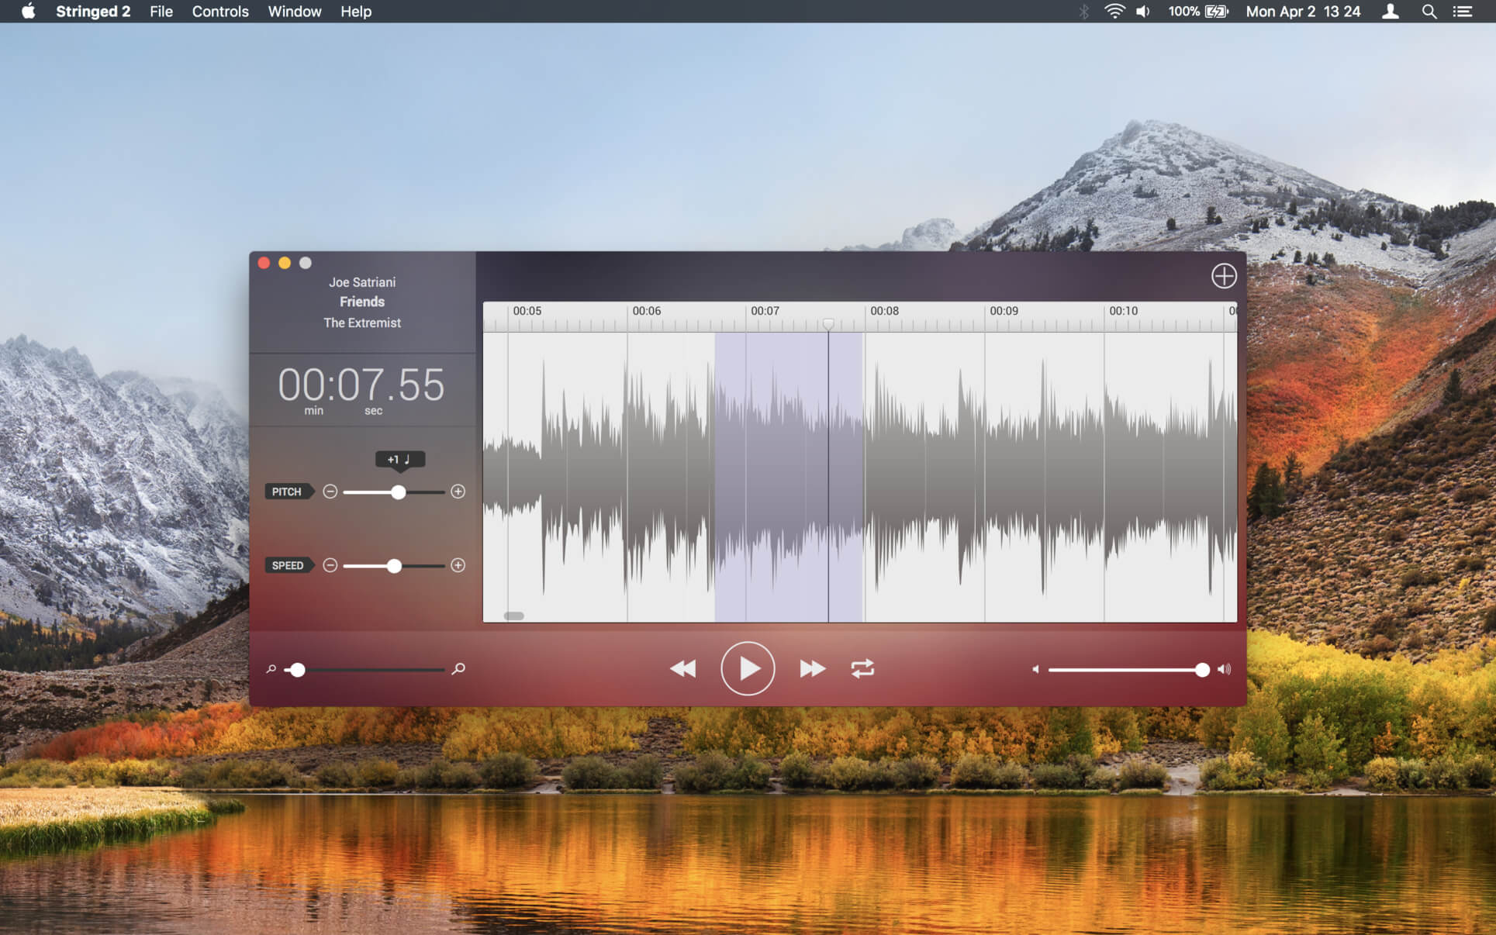The width and height of the screenshot is (1496, 935).
Task: Click the volume slider handle
Action: [x=1201, y=670]
